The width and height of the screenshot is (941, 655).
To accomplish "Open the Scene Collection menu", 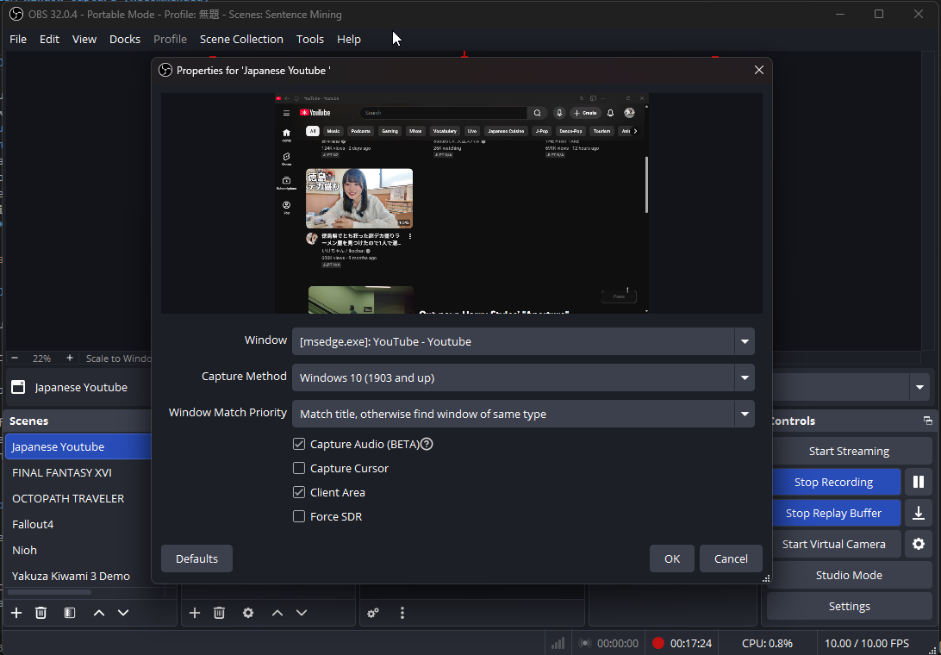I will [241, 39].
